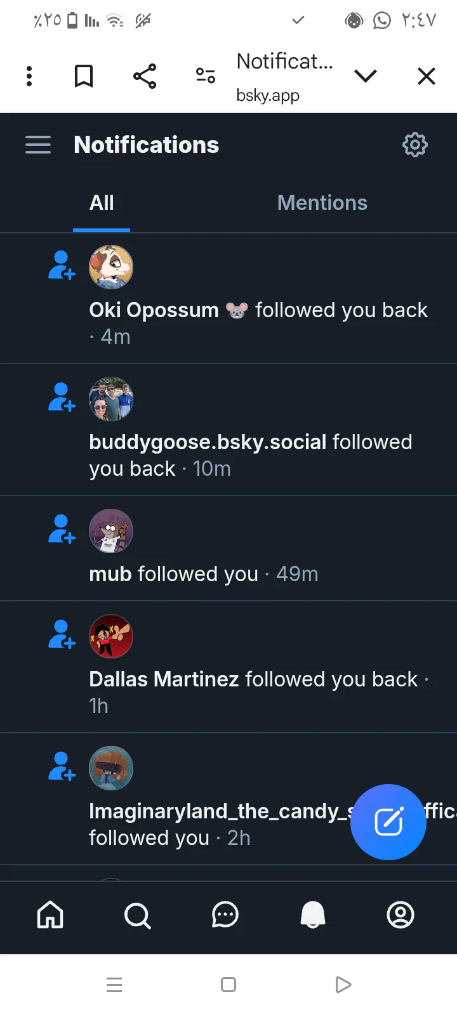Open the Search magnifier icon
The height and width of the screenshot is (1015, 457).
(x=137, y=915)
